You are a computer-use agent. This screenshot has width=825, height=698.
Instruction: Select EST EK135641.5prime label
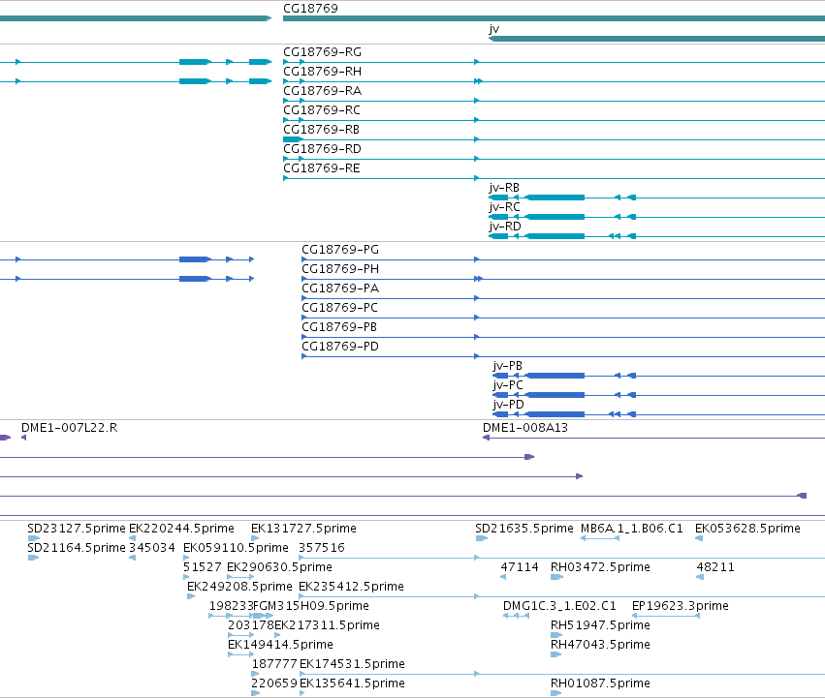(x=352, y=684)
